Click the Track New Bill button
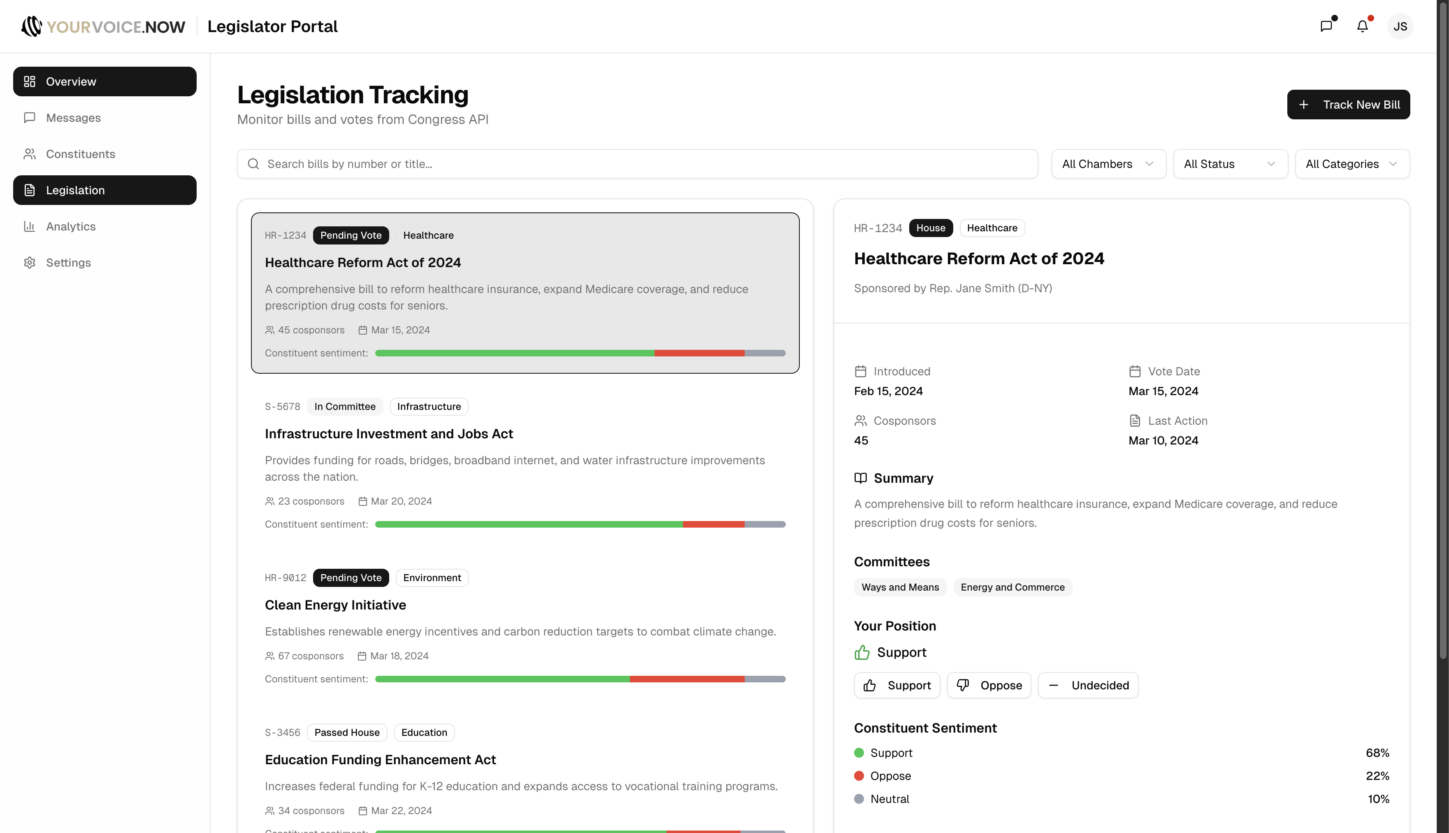This screenshot has height=833, width=1449. coord(1348,104)
